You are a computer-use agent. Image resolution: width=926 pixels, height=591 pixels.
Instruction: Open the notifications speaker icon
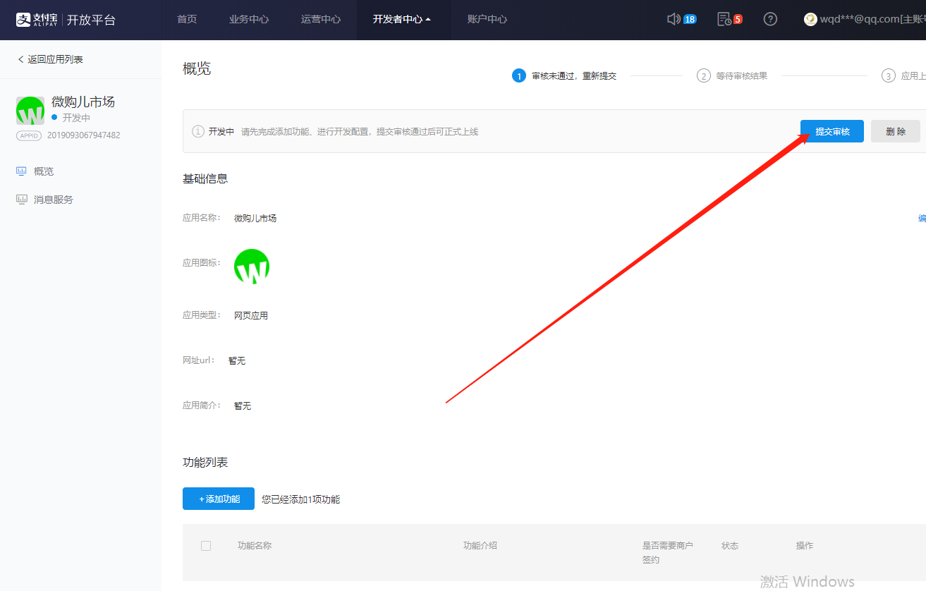point(674,19)
